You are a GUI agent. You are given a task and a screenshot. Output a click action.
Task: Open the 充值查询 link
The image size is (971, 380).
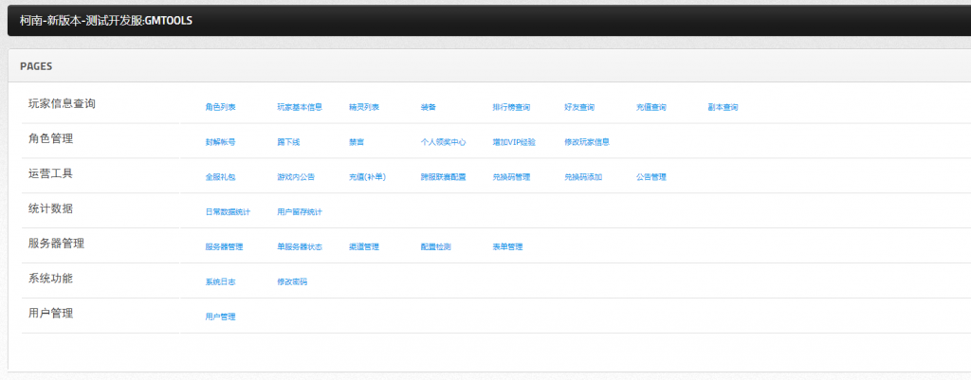pos(651,107)
